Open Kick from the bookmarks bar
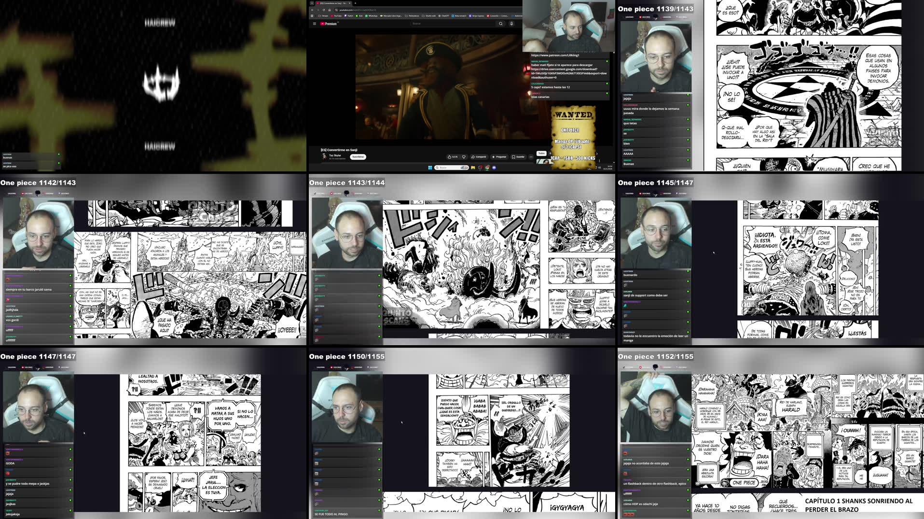924x519 pixels. pos(359,15)
